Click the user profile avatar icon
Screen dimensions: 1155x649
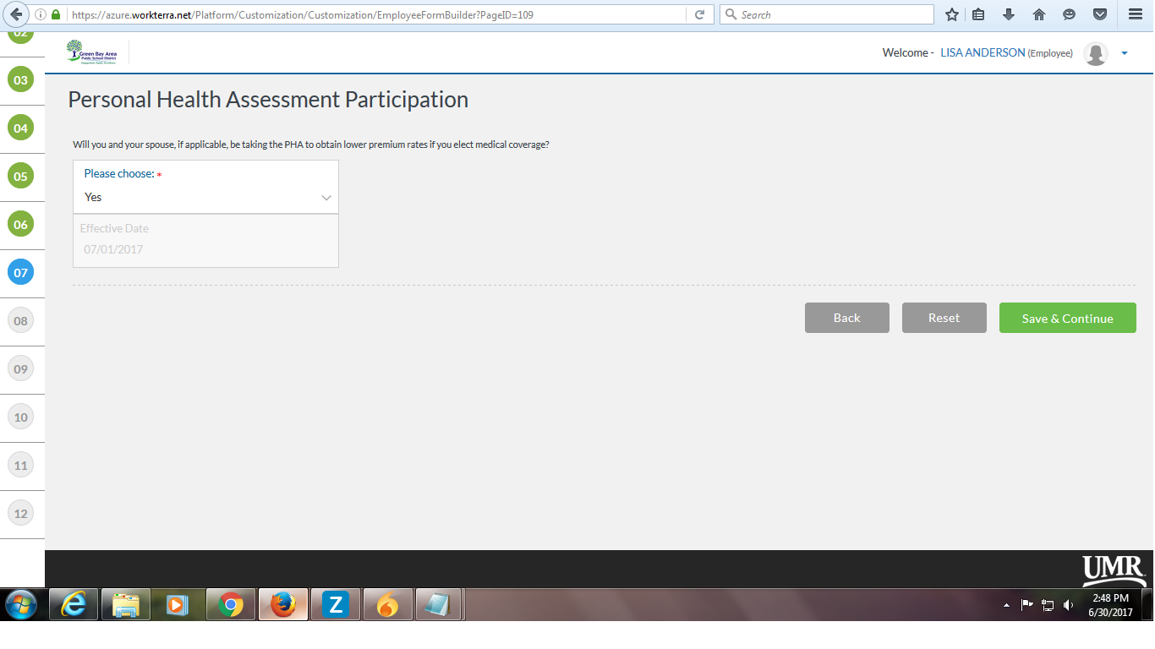(x=1096, y=53)
